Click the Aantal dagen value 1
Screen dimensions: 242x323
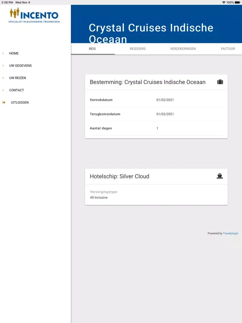point(157,128)
